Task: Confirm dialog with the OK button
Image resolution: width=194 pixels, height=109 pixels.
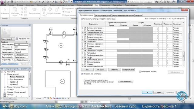Action: [147, 92]
